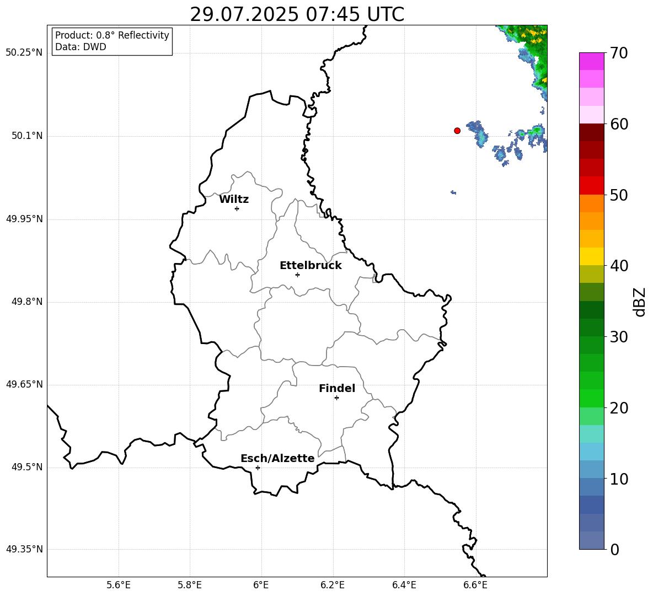Screen dimensions: 653x596
Task: Click the title '29.07.2025 07:45 UTC'
Action: tap(297, 14)
